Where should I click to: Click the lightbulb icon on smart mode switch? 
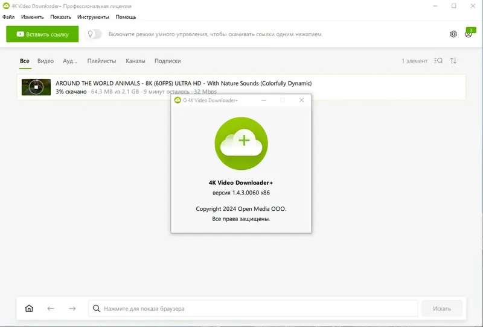tap(90, 34)
